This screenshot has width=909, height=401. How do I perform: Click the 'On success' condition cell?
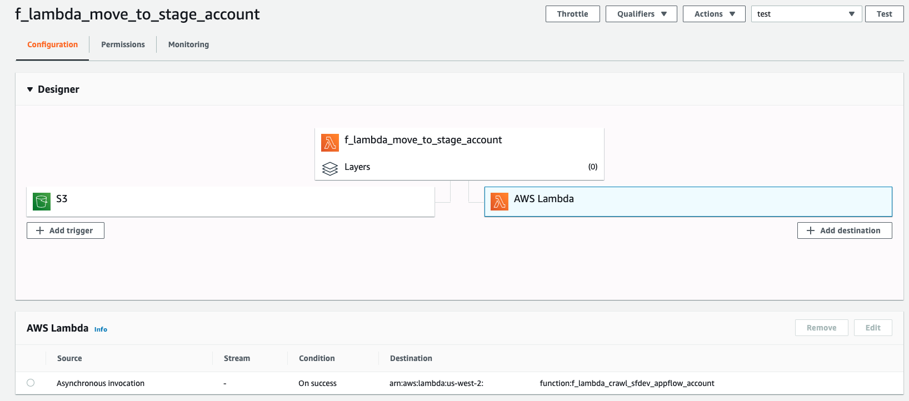point(317,383)
